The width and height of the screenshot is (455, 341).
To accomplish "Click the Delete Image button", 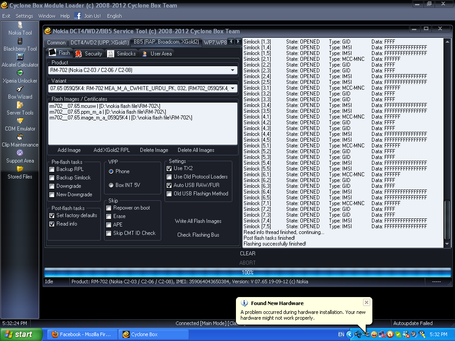I will (x=154, y=150).
